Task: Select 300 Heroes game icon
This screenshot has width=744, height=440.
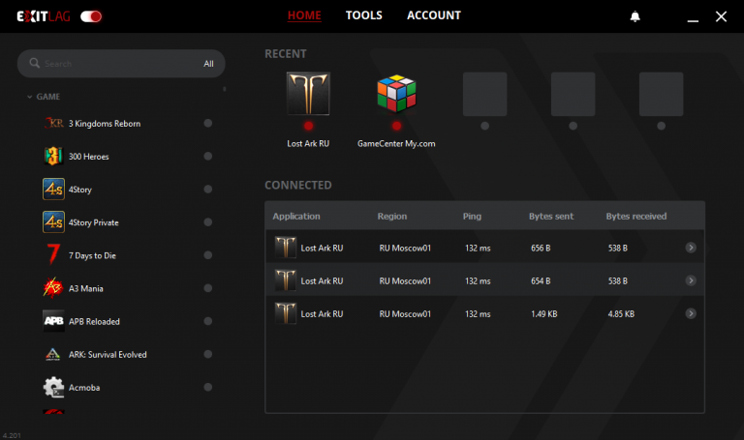Action: point(53,157)
